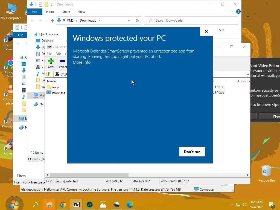Open the File menu in 7-Zip
280x210 pixels.
(49, 54)
